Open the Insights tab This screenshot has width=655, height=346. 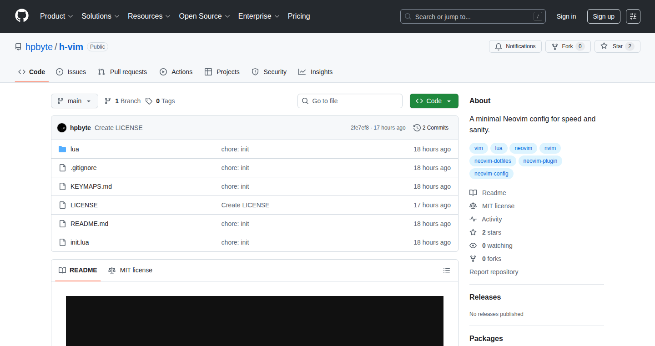tap(315, 72)
